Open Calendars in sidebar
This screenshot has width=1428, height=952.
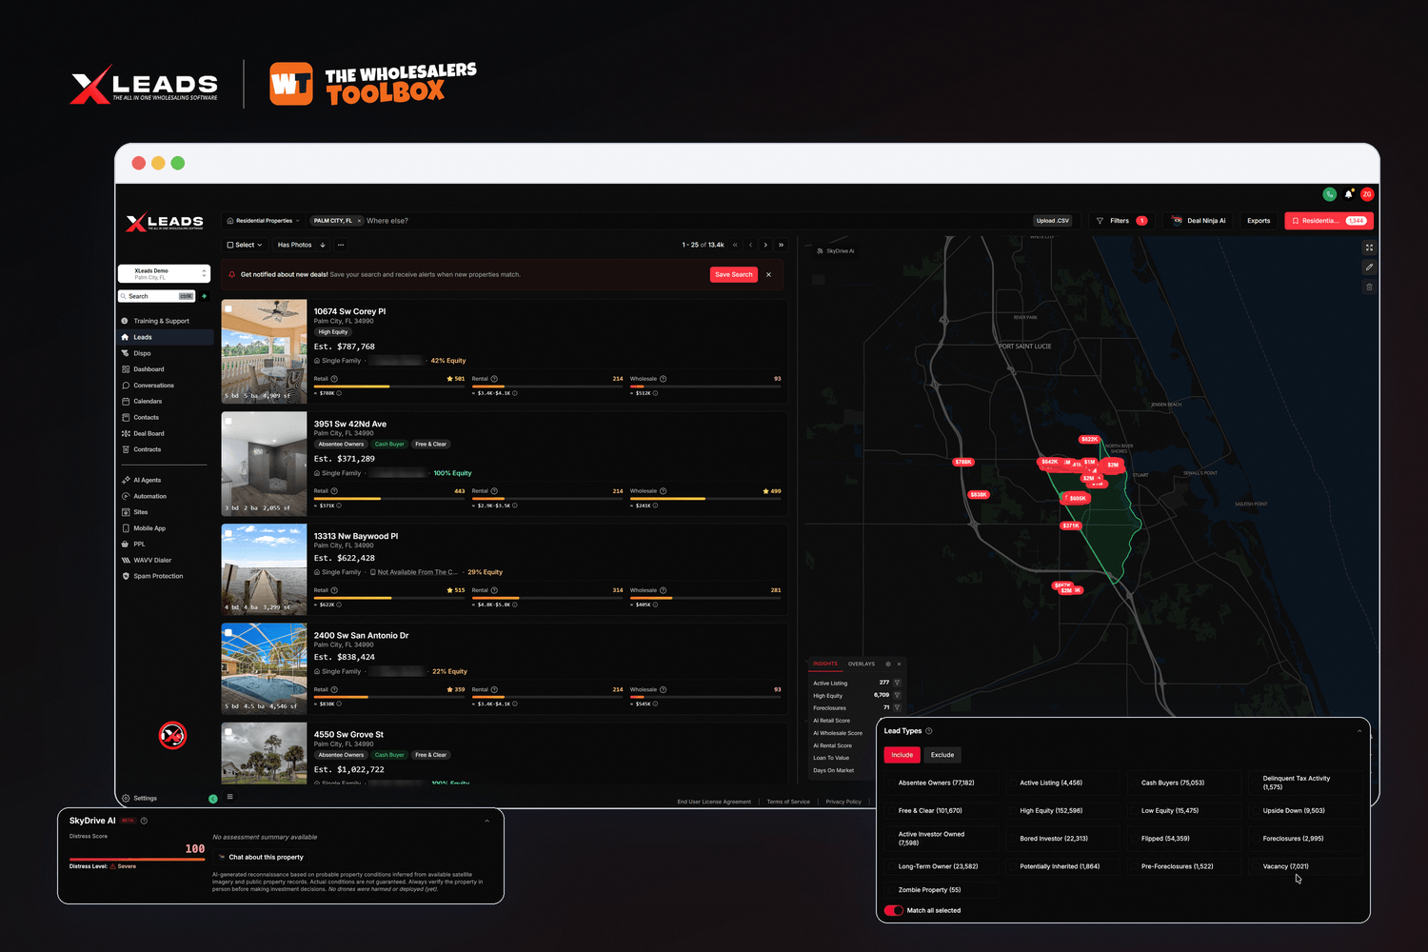point(148,402)
